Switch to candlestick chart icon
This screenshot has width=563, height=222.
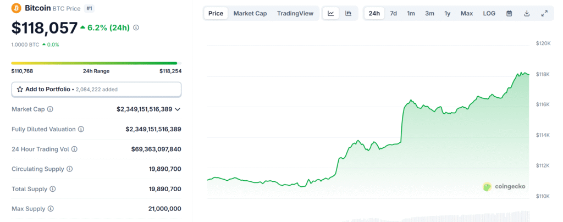[x=349, y=13]
